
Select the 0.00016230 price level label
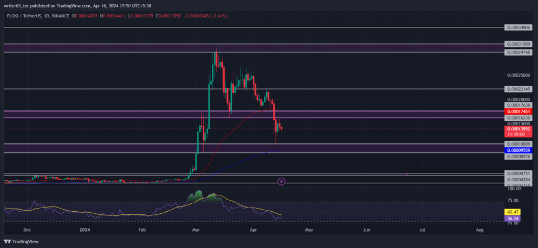518,118
